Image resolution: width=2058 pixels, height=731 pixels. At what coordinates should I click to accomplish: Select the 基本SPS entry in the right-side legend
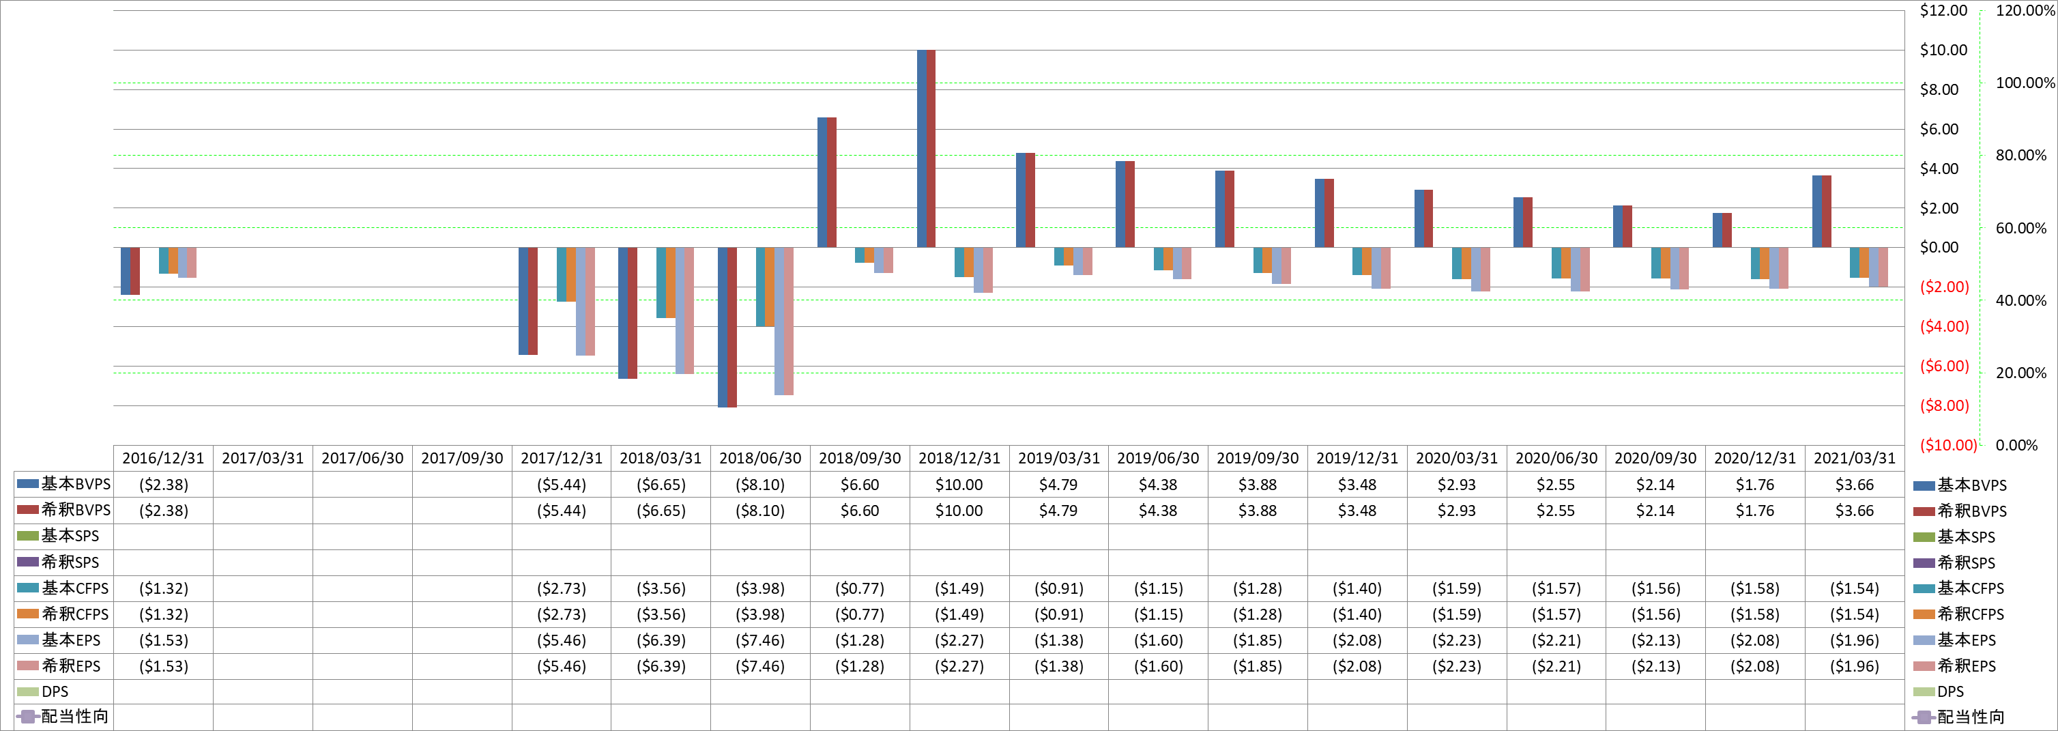point(1954,537)
